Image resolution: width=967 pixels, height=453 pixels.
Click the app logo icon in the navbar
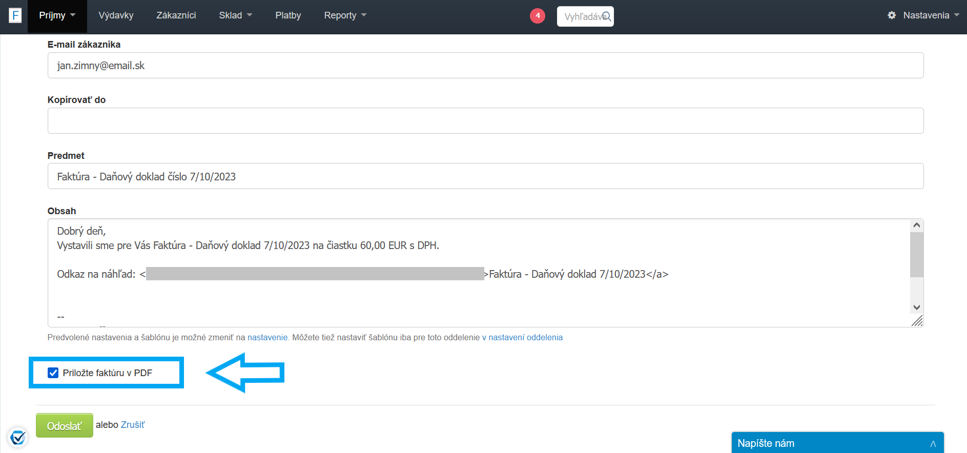coord(15,15)
